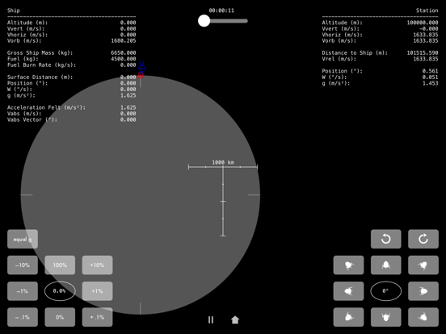Image resolution: width=446 pixels, height=334 pixels.
Task: Click the station g value 1.453
Action: click(x=430, y=83)
